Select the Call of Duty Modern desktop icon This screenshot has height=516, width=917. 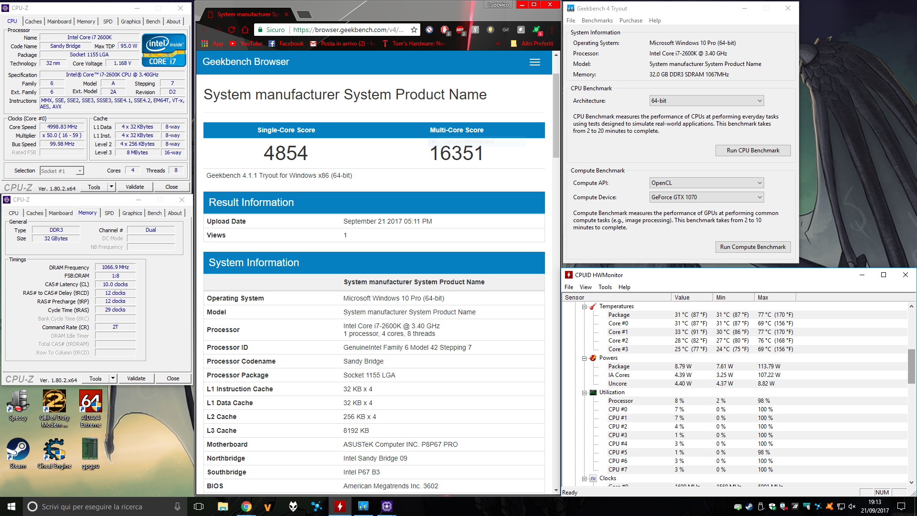[x=54, y=408]
